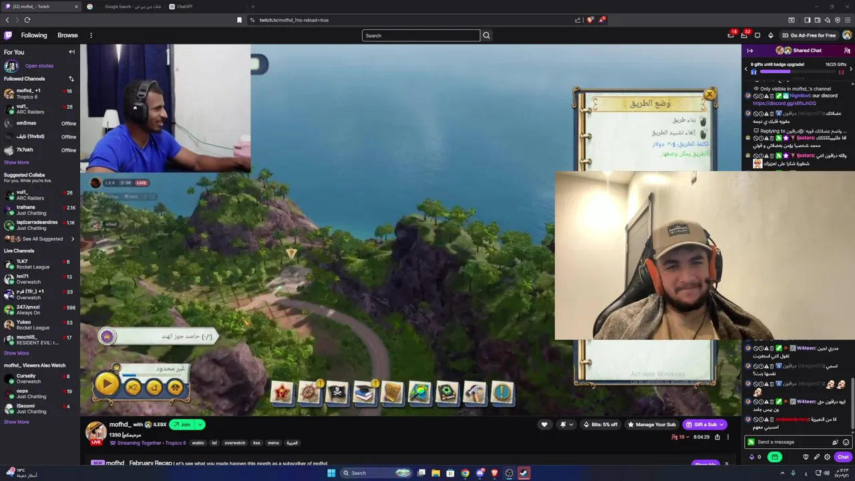Click the Twitch search input field
Screen dimensions: 855x481
(421, 35)
